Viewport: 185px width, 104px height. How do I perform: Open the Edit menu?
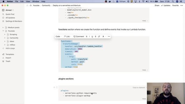22,1
